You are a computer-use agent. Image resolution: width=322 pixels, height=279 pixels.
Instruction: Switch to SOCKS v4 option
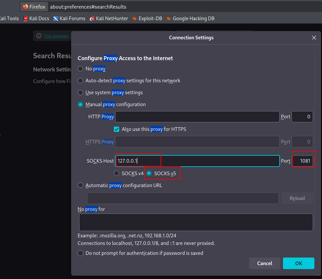116,173
